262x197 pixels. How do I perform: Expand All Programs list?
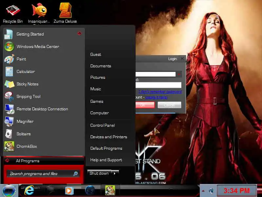pyautogui.click(x=44, y=161)
